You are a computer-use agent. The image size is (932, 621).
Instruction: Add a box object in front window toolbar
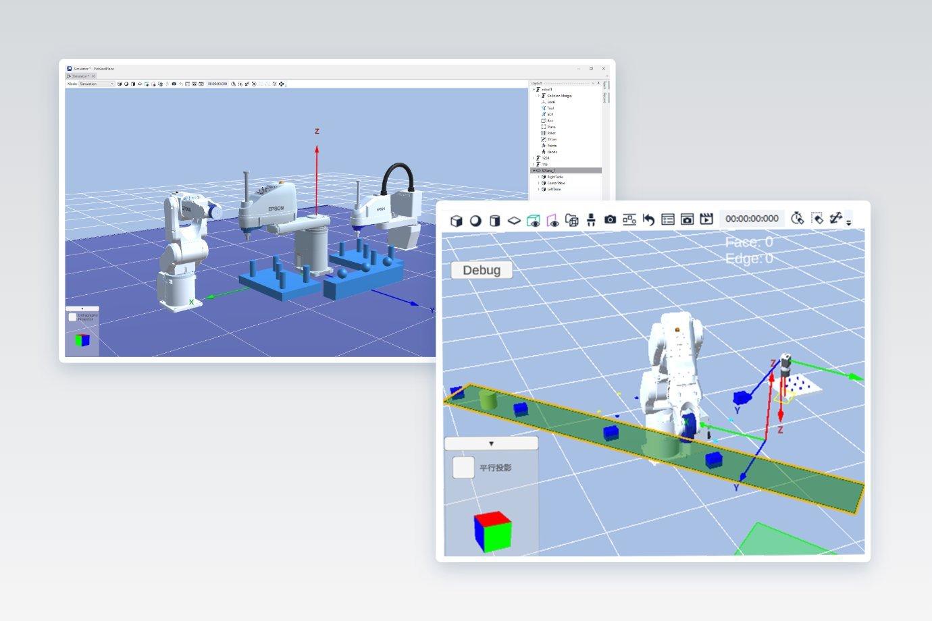[457, 220]
